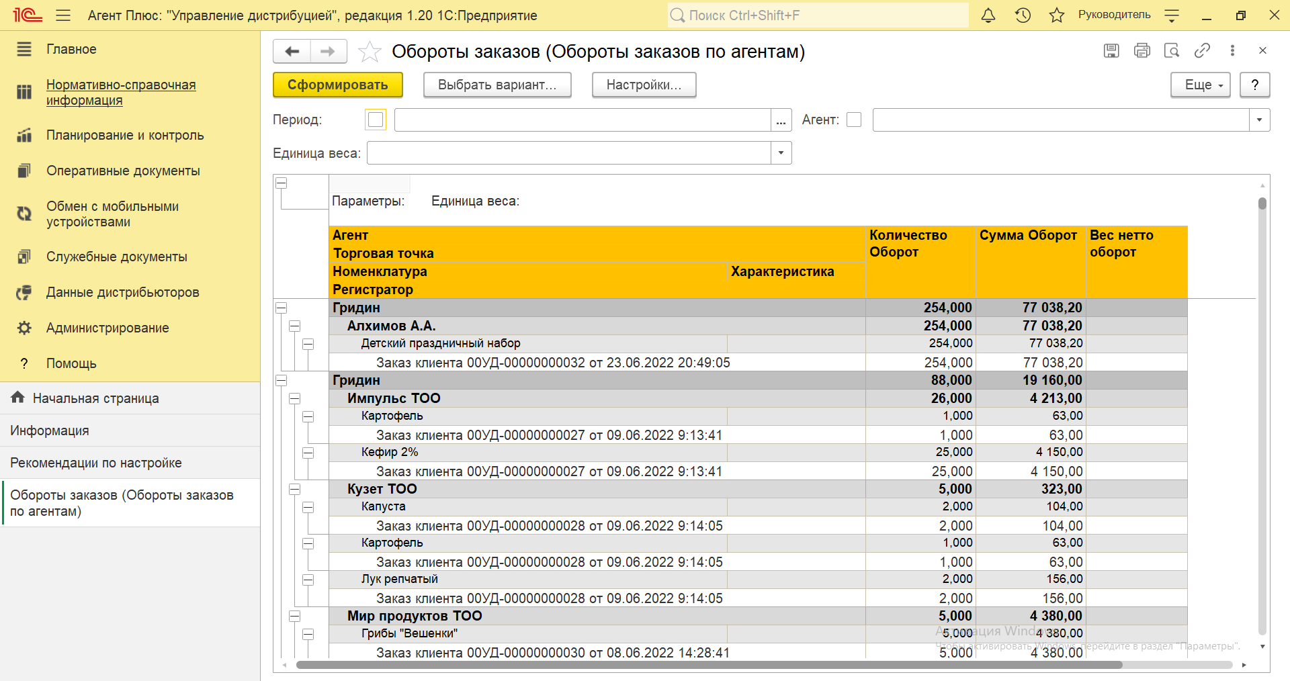Open print preview icon

1172,50
